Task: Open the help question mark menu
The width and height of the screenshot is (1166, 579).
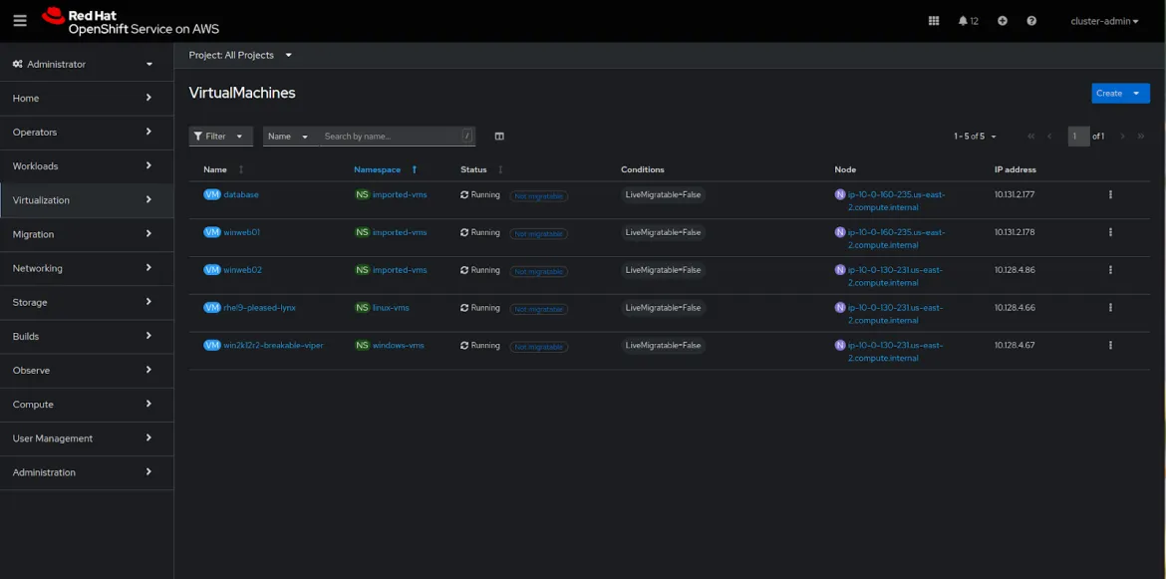Action: coord(1031,21)
